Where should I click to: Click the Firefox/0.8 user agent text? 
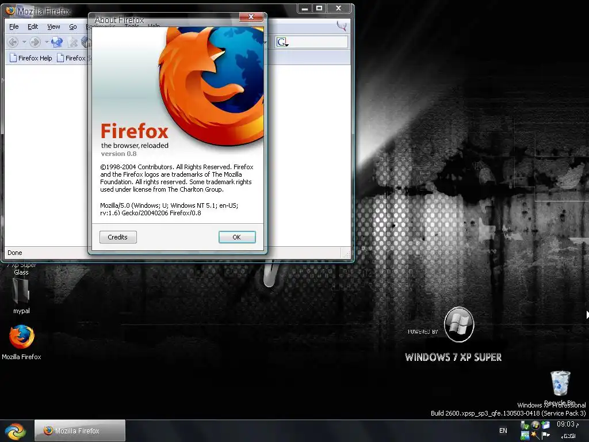tap(185, 213)
